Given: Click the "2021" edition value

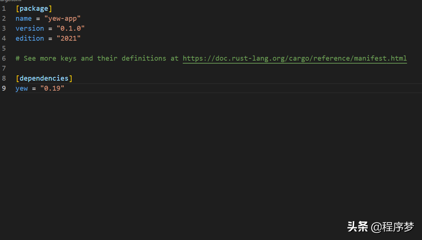Looking at the screenshot, I should click(68, 38).
